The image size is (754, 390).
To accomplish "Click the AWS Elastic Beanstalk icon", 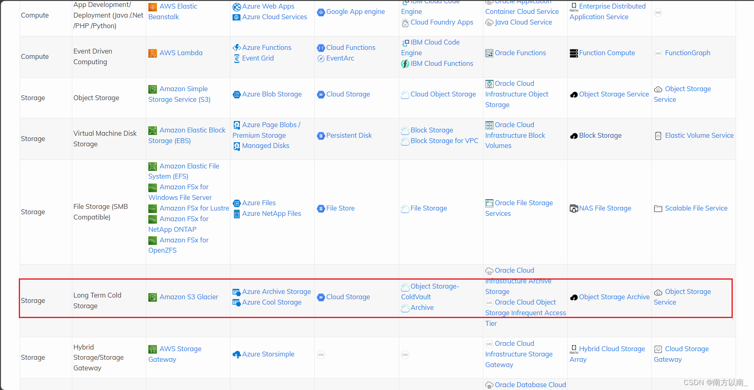I will (152, 7).
